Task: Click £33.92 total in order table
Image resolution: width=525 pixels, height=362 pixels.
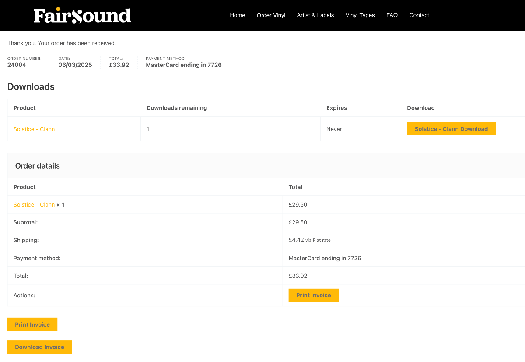Action: (297, 276)
